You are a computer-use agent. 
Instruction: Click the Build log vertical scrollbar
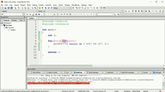163,84
